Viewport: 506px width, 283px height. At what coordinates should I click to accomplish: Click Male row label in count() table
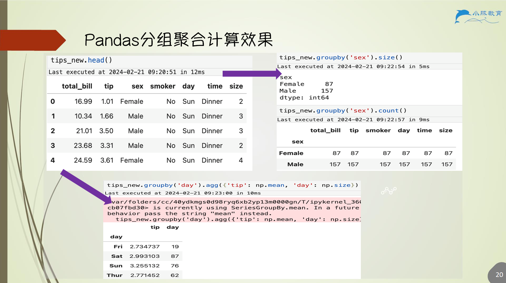[295, 164]
